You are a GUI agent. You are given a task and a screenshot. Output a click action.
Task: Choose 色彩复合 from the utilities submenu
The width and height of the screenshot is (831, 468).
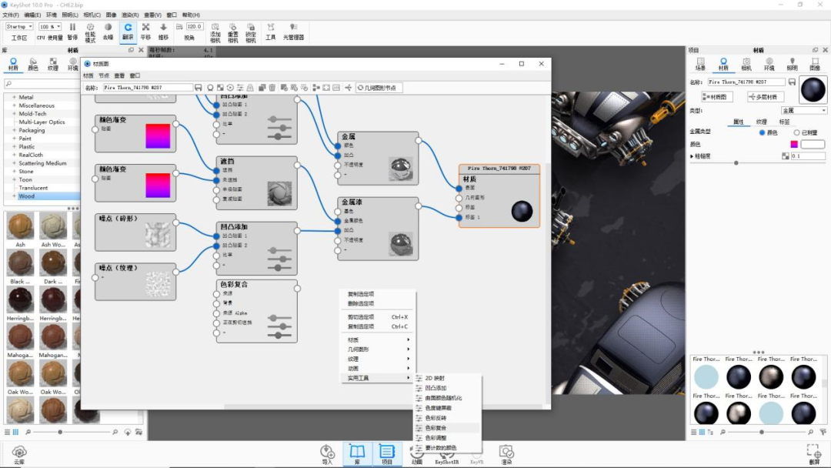pos(447,428)
